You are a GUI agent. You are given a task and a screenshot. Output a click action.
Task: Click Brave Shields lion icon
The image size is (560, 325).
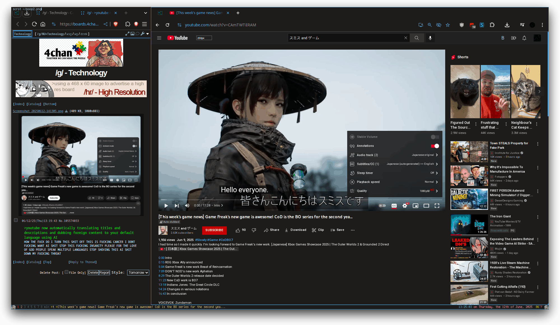coord(116,24)
